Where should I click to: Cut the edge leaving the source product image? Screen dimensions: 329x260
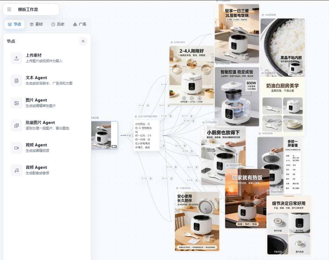point(130,136)
